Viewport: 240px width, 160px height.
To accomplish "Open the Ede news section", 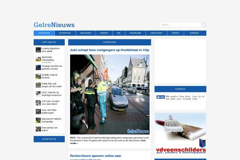I will coord(119,33).
